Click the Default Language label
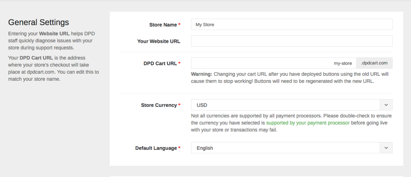The height and width of the screenshot is (177, 411). (x=158, y=148)
